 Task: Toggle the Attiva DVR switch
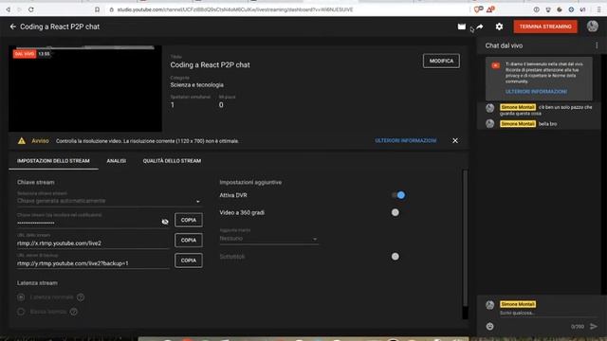(398, 195)
